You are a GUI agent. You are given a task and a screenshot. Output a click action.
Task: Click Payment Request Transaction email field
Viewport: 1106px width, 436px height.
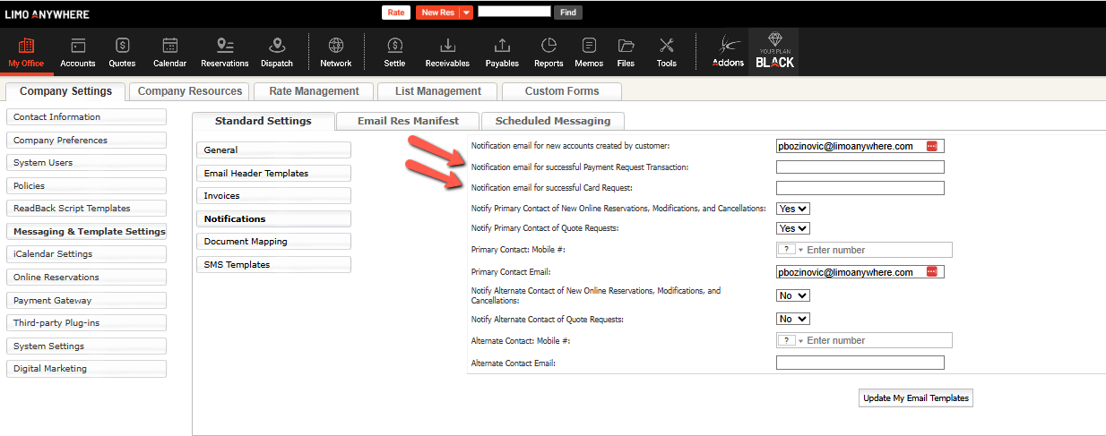pos(860,167)
